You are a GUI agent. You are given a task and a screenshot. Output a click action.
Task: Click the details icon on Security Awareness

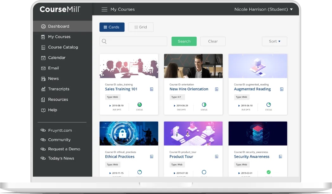[281, 157]
